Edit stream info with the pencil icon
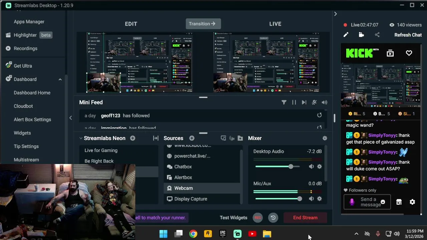The image size is (427, 240). point(346,35)
